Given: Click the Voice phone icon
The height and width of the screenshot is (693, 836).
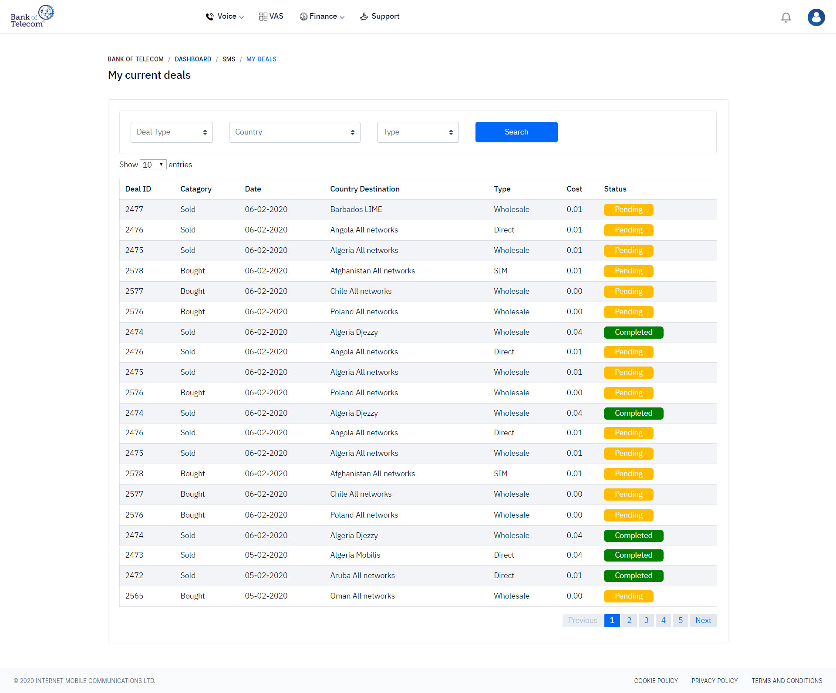Looking at the screenshot, I should point(209,17).
